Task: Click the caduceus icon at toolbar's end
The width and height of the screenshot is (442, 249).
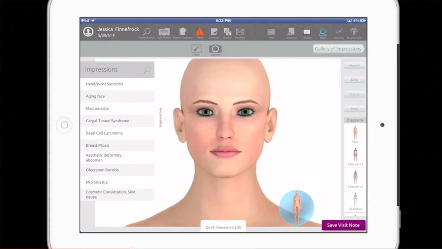Action: pos(354,32)
